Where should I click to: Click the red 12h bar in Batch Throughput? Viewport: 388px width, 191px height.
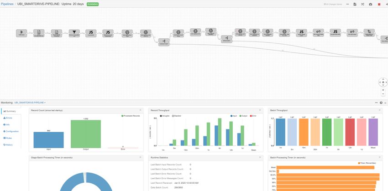click(x=350, y=132)
